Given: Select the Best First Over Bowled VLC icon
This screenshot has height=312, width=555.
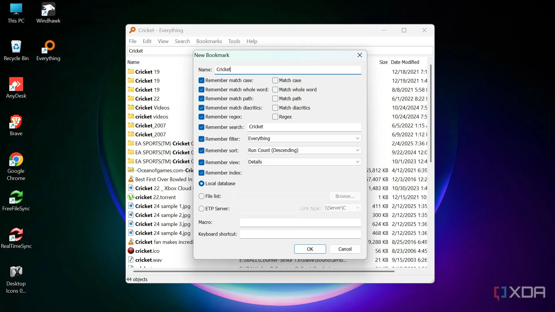Looking at the screenshot, I should coord(131,179).
